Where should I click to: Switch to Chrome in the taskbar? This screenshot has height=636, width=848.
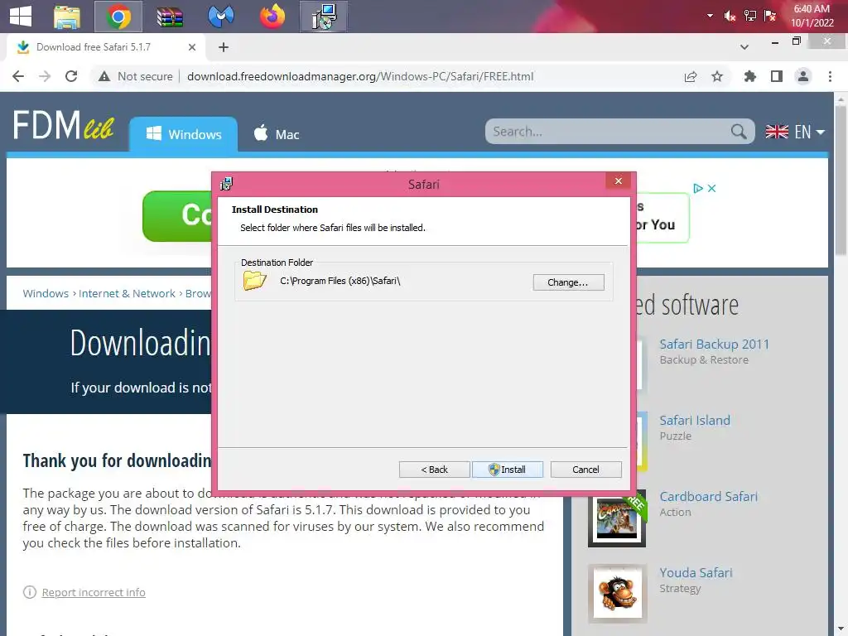(x=118, y=17)
